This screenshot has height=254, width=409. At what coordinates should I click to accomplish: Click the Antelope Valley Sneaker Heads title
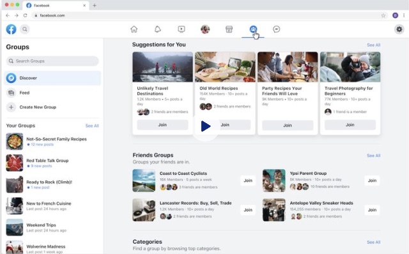point(321,203)
